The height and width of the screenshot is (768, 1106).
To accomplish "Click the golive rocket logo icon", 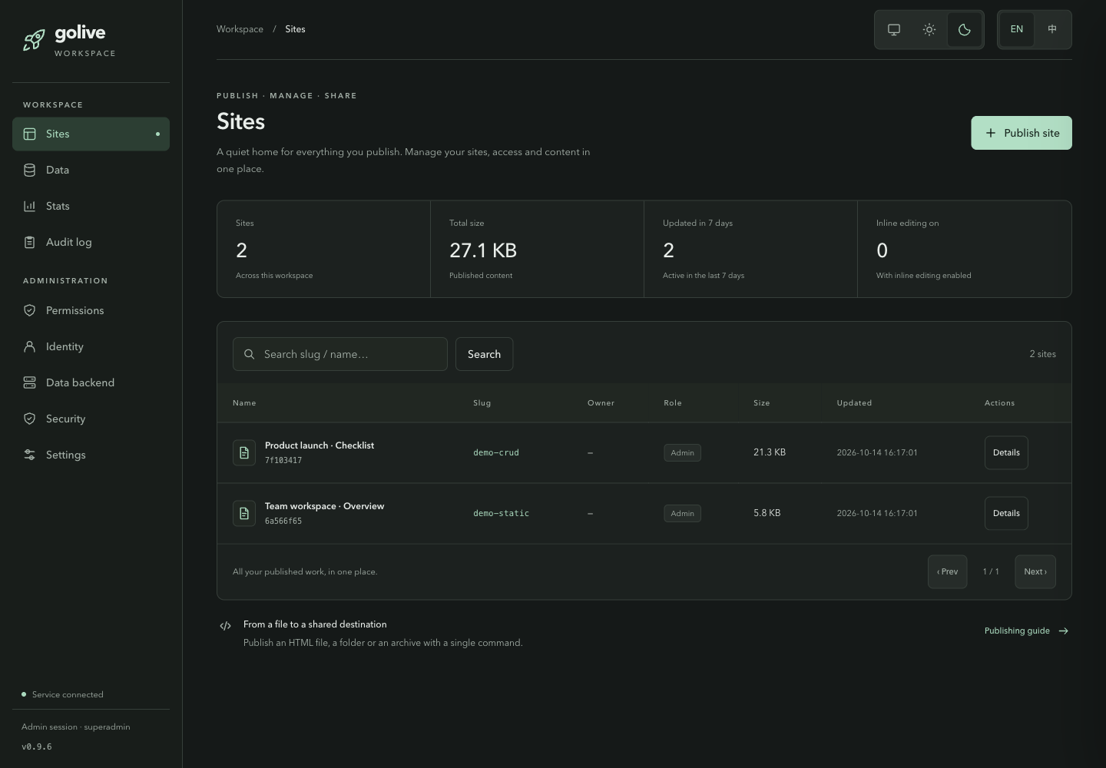I will pyautogui.click(x=34, y=40).
